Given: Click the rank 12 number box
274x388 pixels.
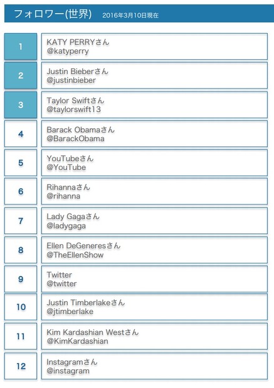Looking at the screenshot, I should pos(21,366).
